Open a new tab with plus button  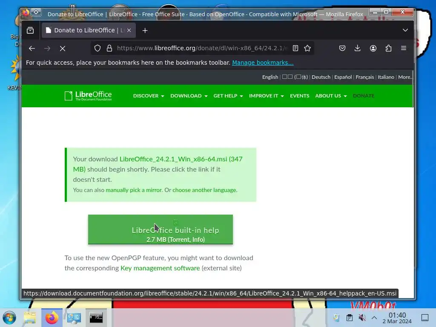click(145, 30)
